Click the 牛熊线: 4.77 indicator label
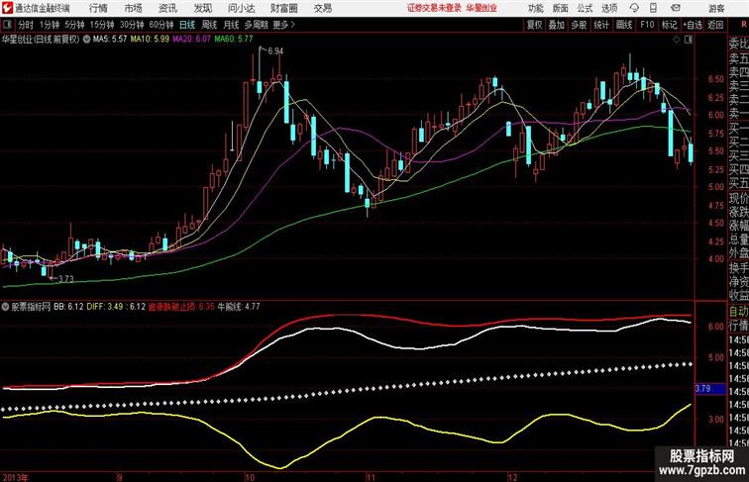Viewport: 749px width, 482px height. pos(239,307)
